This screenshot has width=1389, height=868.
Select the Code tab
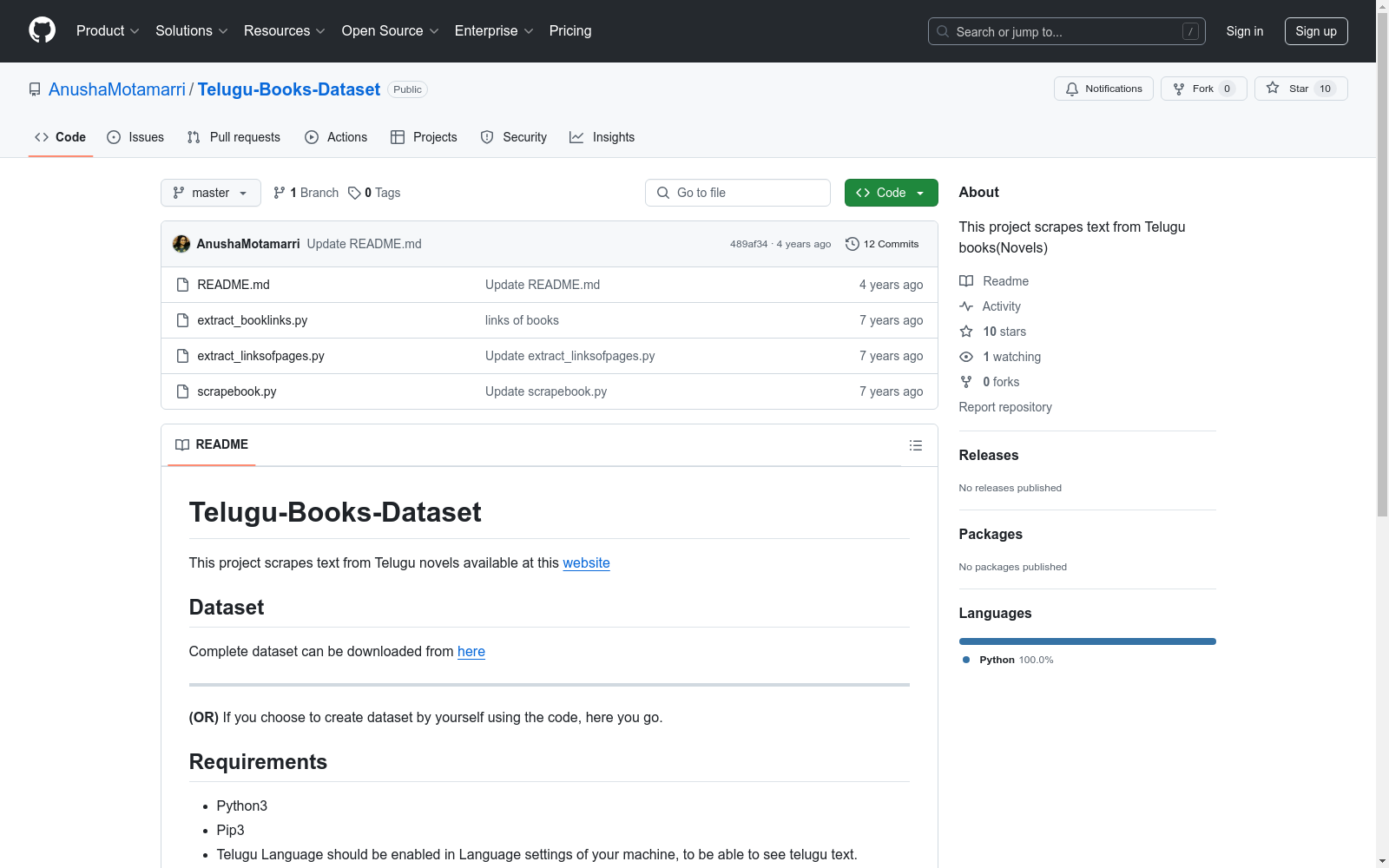(x=61, y=137)
